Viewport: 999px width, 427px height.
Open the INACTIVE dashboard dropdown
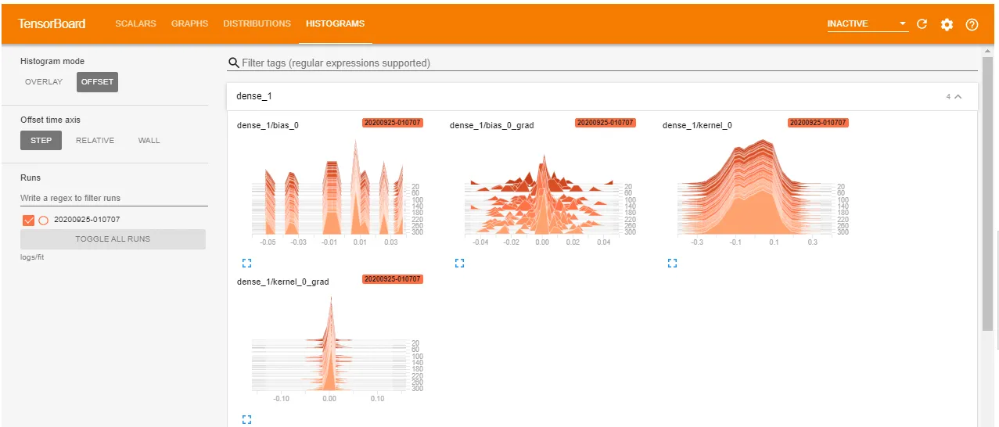click(x=867, y=24)
